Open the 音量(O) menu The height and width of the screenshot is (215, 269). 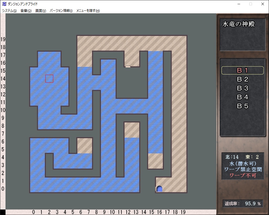pos(26,11)
